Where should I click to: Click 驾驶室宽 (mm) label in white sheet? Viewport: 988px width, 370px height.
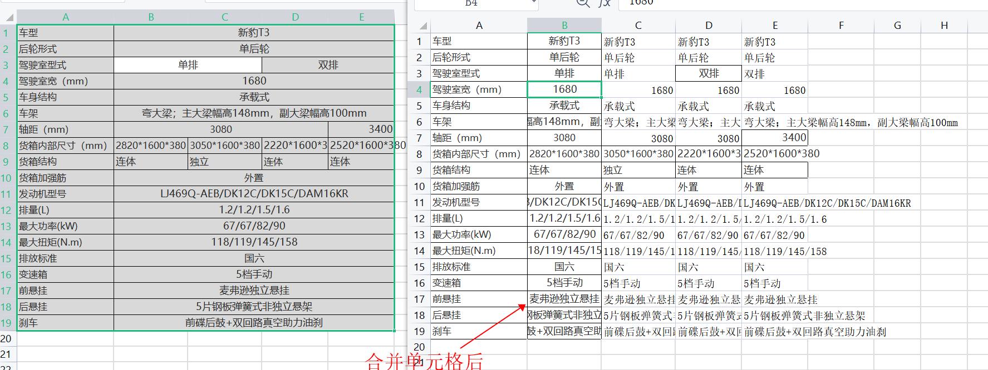point(479,89)
